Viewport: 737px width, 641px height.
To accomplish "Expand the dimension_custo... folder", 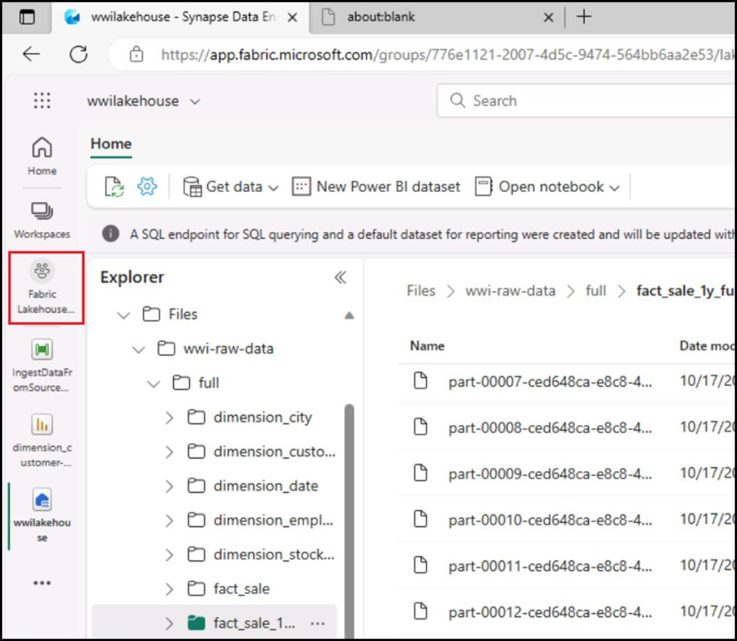I will (169, 452).
